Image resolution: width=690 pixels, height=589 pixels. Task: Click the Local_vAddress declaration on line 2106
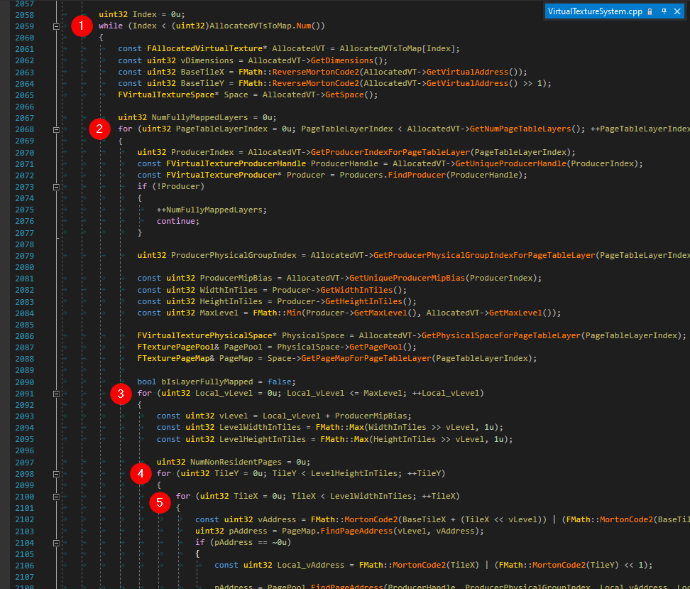pos(311,566)
